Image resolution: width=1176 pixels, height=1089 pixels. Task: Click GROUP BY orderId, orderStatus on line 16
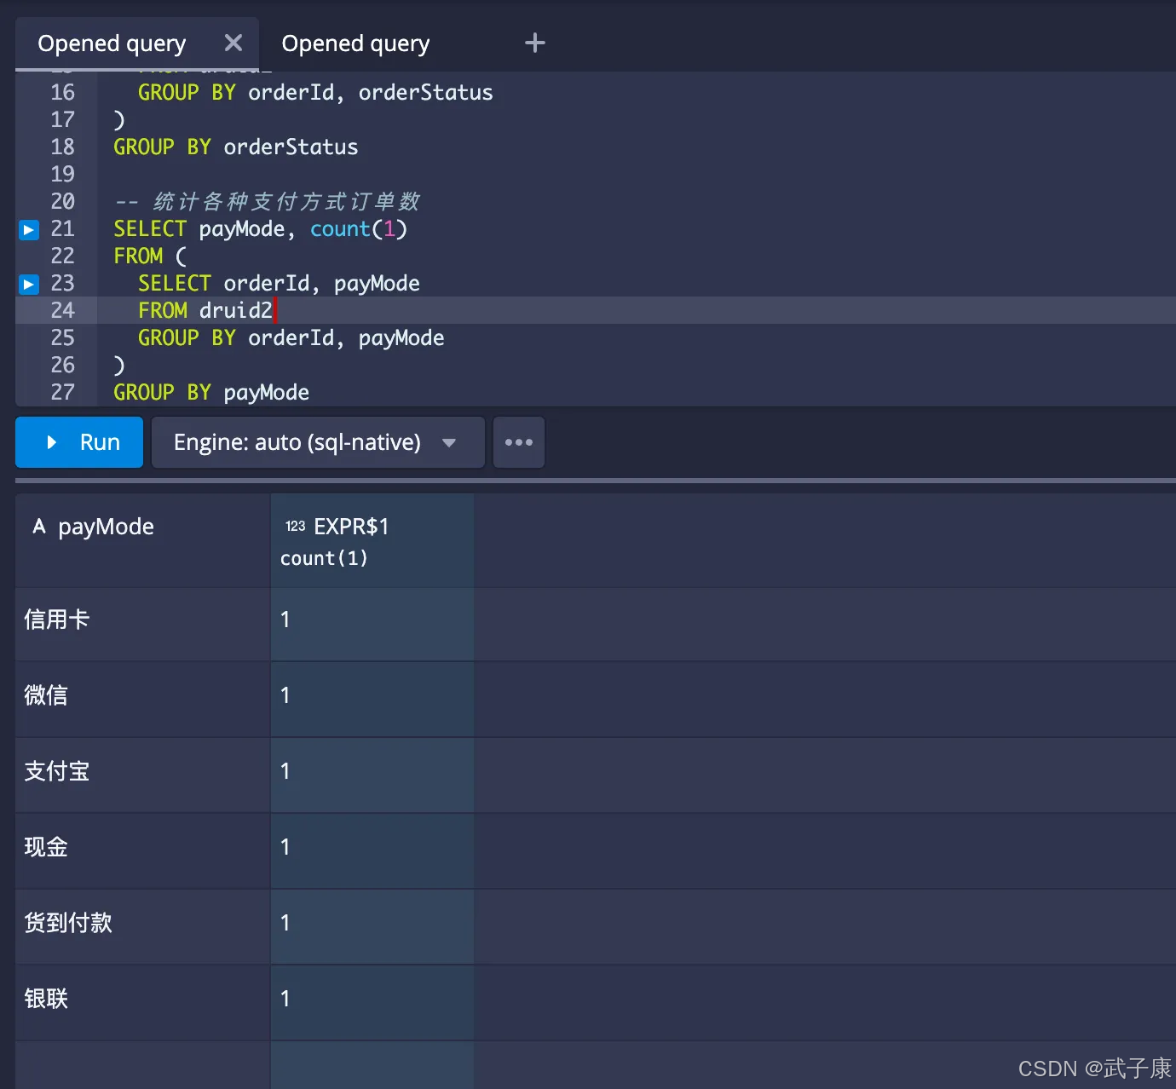pos(315,93)
